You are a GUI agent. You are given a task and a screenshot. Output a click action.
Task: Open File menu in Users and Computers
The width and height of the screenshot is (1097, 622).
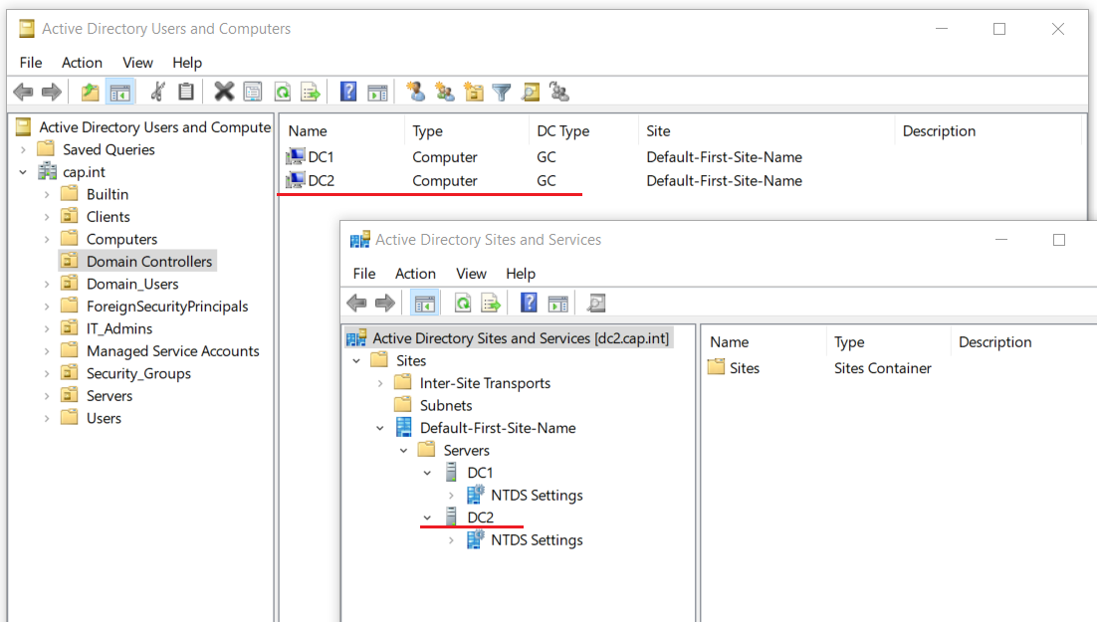click(31, 63)
